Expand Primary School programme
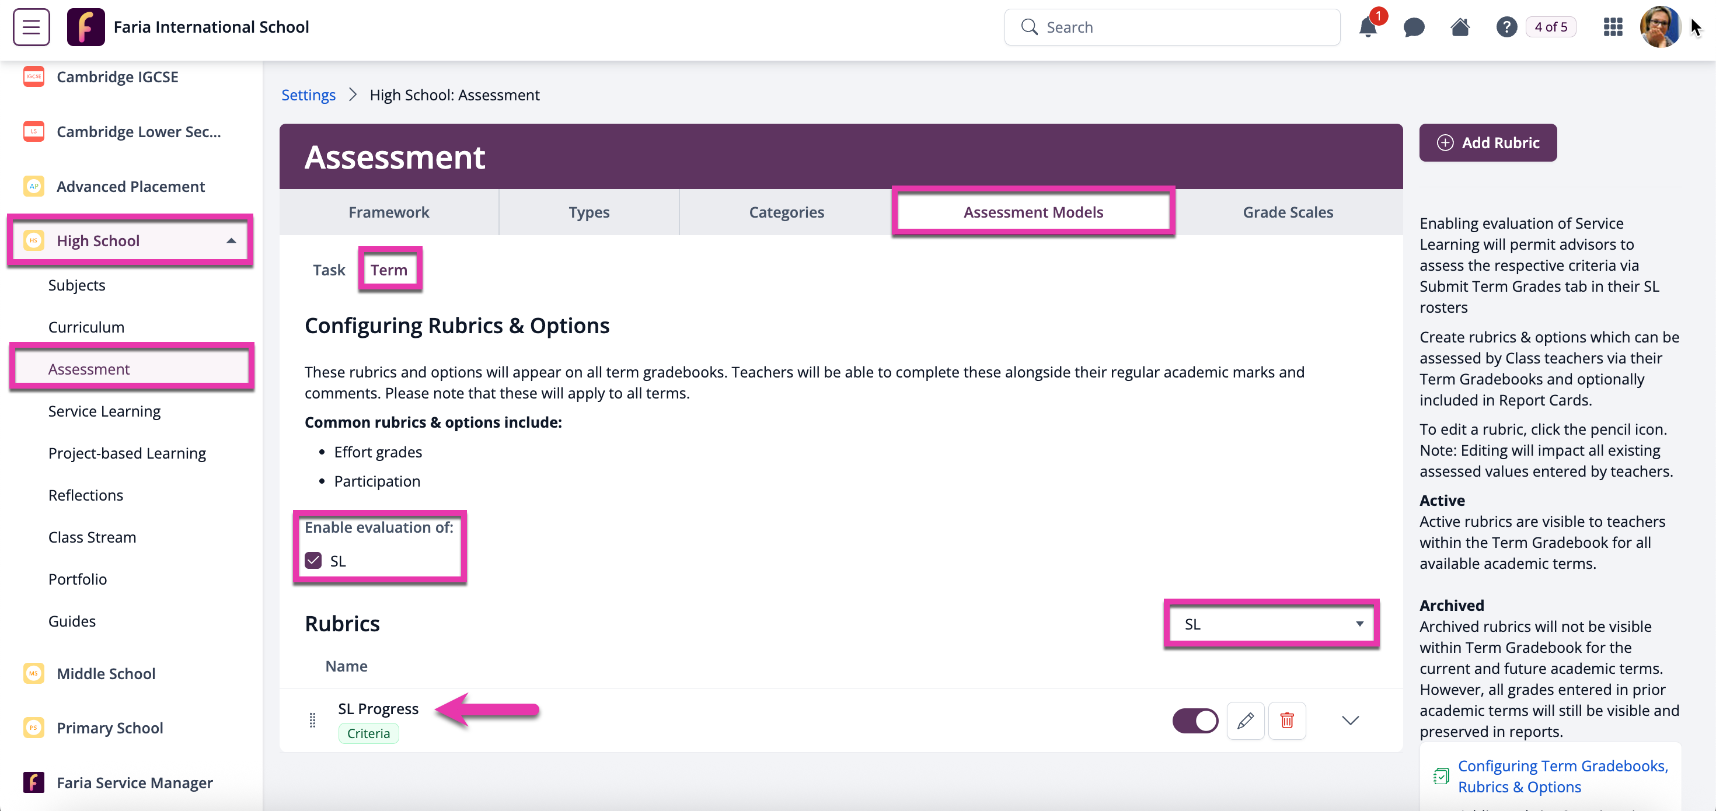Image resolution: width=1716 pixels, height=811 pixels. click(110, 728)
